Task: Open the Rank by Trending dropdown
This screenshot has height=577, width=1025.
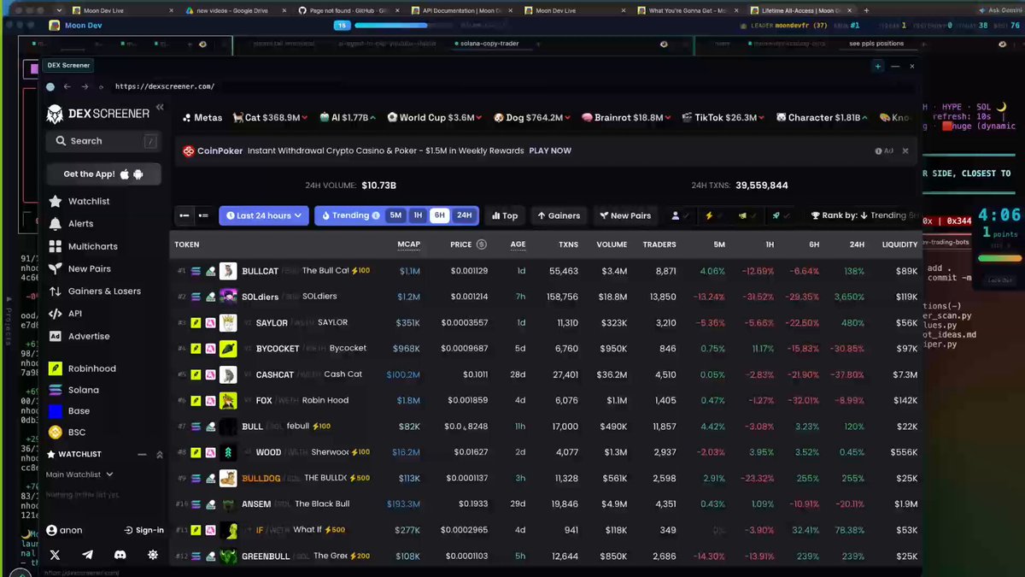Action: pos(864,215)
